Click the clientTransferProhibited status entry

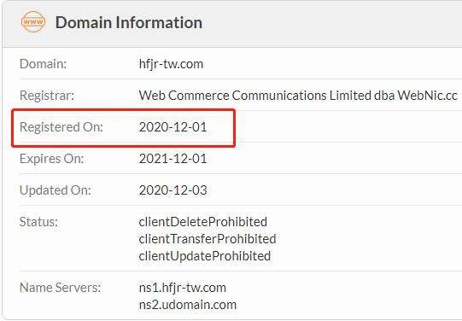click(208, 239)
